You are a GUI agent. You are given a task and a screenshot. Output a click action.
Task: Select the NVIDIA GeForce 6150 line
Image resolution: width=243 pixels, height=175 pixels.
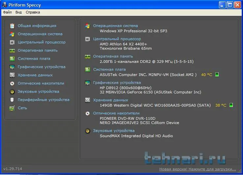pyautogui.click(x=150, y=92)
